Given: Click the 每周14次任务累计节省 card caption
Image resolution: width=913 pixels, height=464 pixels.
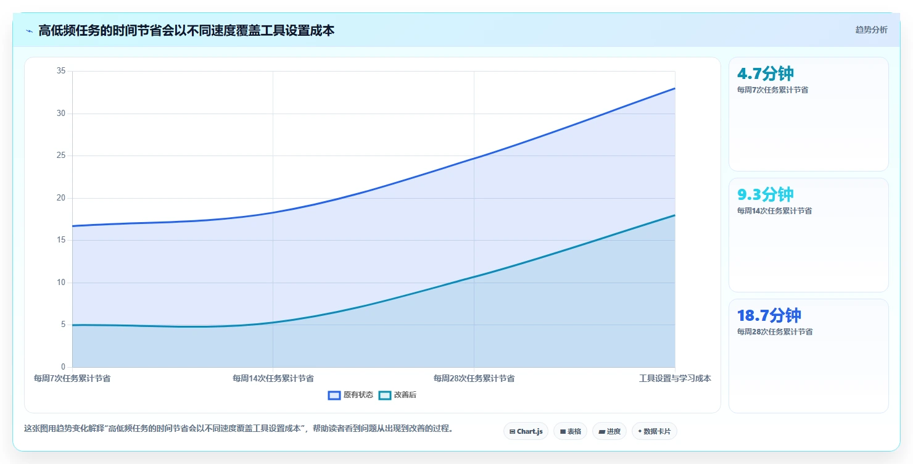Looking at the screenshot, I should click(x=774, y=211).
